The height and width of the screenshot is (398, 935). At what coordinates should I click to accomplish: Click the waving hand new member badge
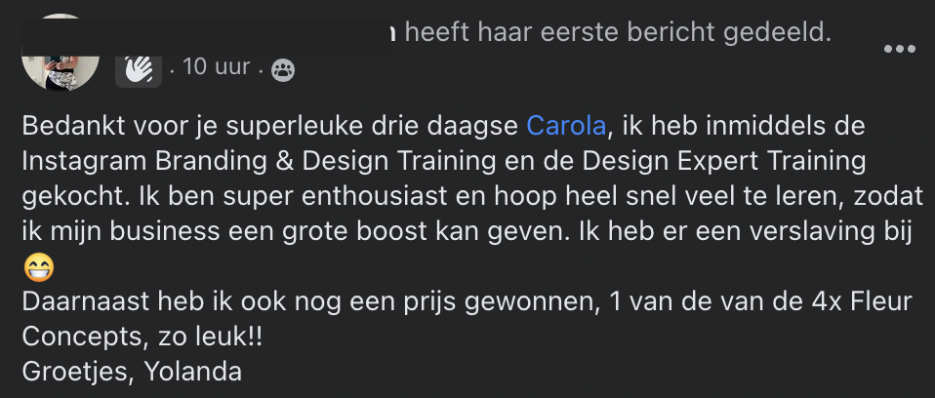(139, 68)
